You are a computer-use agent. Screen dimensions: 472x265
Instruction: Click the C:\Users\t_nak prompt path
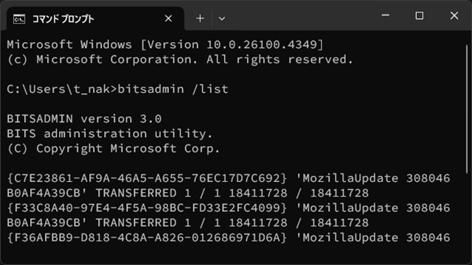(x=58, y=89)
